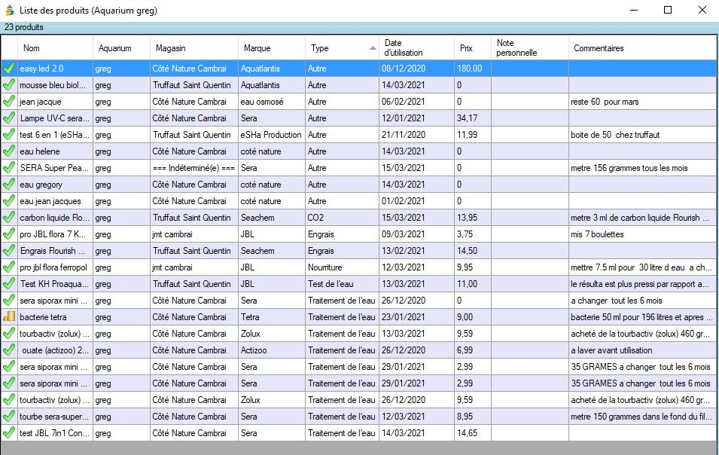The image size is (719, 455).
Task: Click the '=== Indéterminé(e) ===' store cell
Action: (x=194, y=168)
